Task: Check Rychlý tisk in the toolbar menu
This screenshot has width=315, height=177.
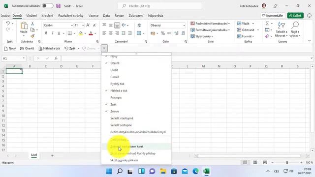Action: 136,84
